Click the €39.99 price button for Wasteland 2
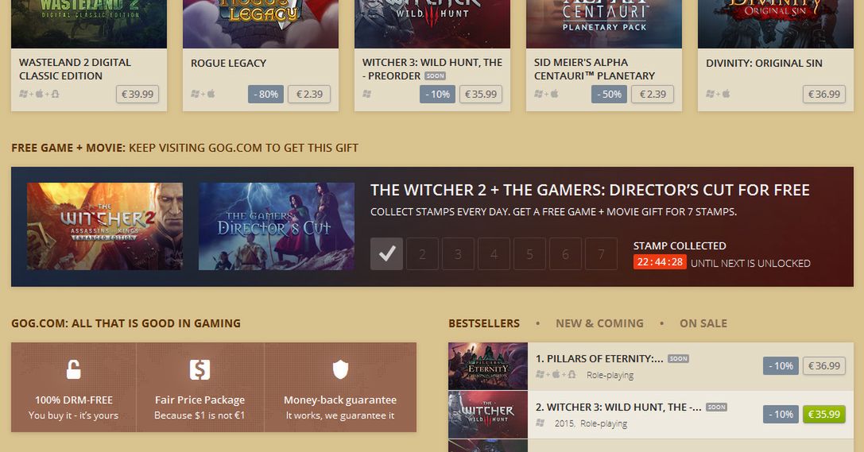The width and height of the screenshot is (864, 452). pyautogui.click(x=138, y=95)
